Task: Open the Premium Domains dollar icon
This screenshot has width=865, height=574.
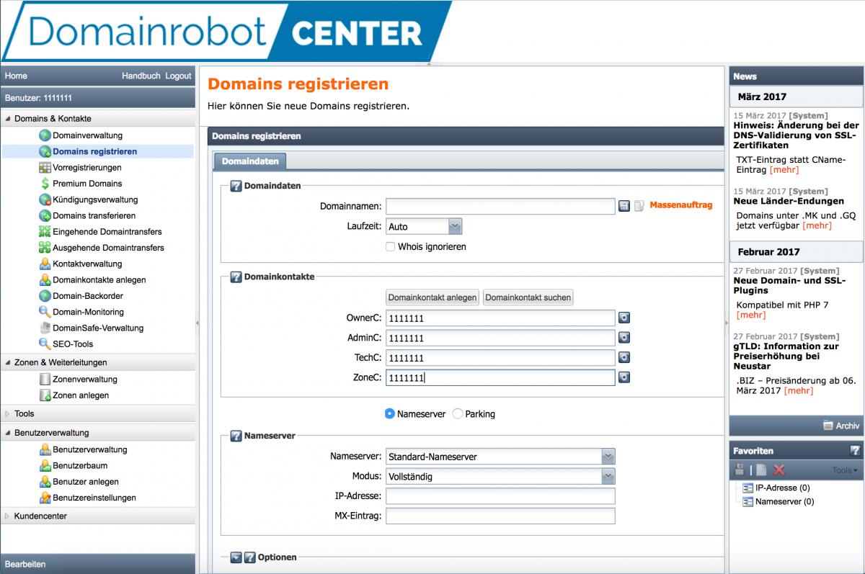Action: (45, 184)
